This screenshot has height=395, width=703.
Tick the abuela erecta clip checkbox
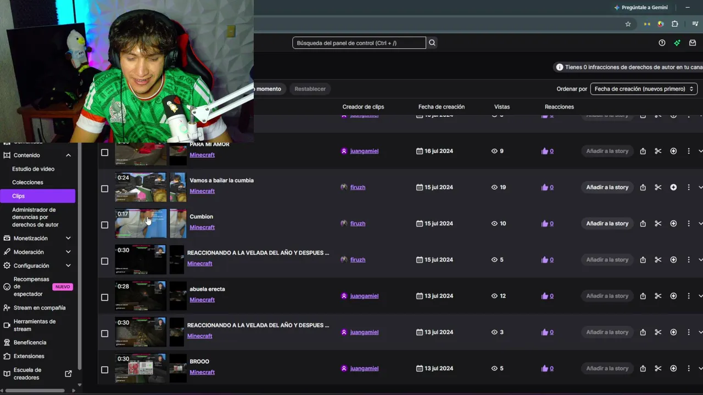pyautogui.click(x=104, y=297)
